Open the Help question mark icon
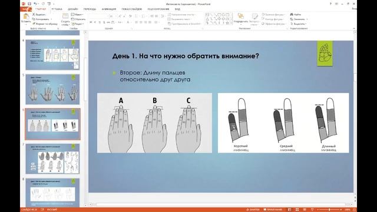Screen dimensions: 377x212 point(330,4)
